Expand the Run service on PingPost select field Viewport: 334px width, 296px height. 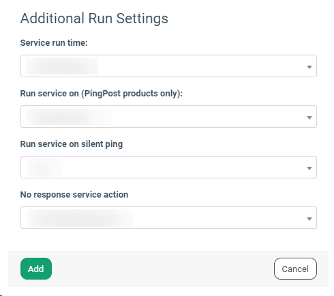coord(168,116)
